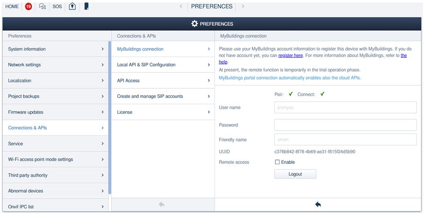Viewport: 424px width, 214px height.
Task: Click the dark device panel icon in top bar
Action: (x=87, y=6)
